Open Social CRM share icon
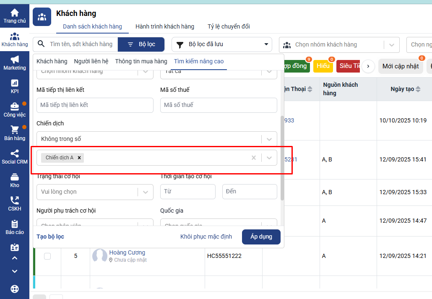The height and width of the screenshot is (299, 432). 15,153
